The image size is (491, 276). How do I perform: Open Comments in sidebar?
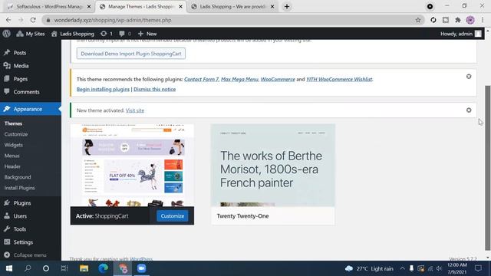click(26, 92)
